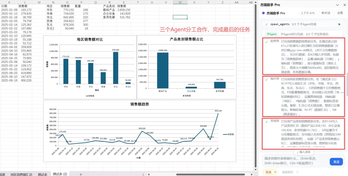Click the 发送 send button
Image resolution: width=348 pixels, height=176 pixels.
click(x=336, y=161)
